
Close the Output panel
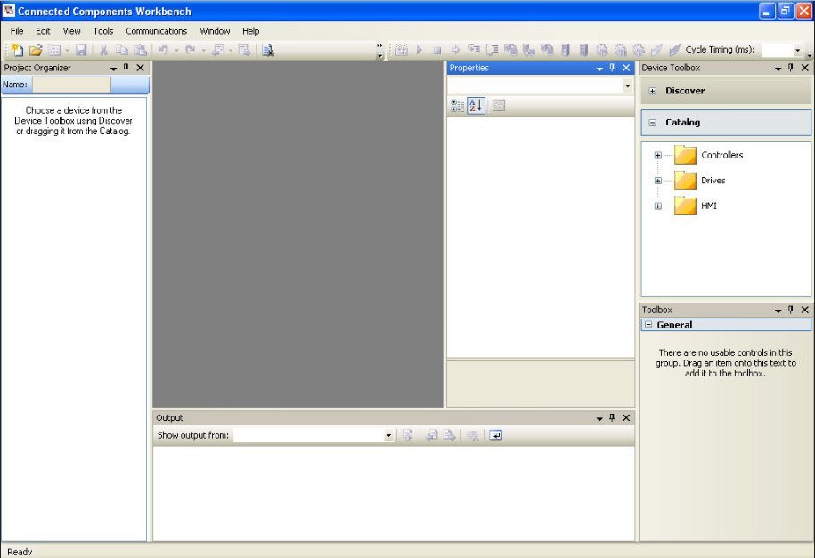click(x=626, y=417)
